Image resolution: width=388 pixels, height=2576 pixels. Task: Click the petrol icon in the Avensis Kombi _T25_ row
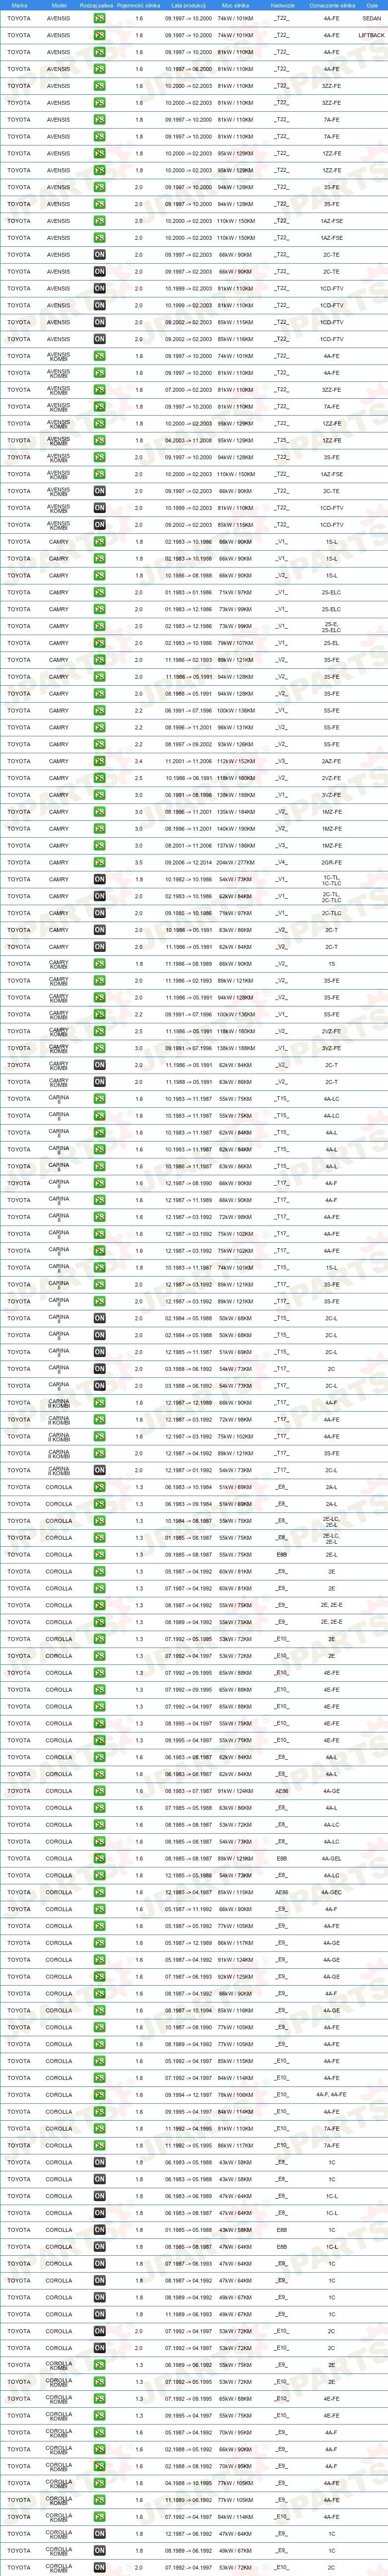(99, 440)
